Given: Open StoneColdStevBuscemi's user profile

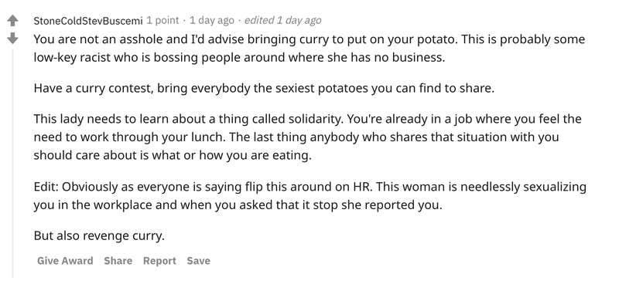Looking at the screenshot, I should point(88,21).
